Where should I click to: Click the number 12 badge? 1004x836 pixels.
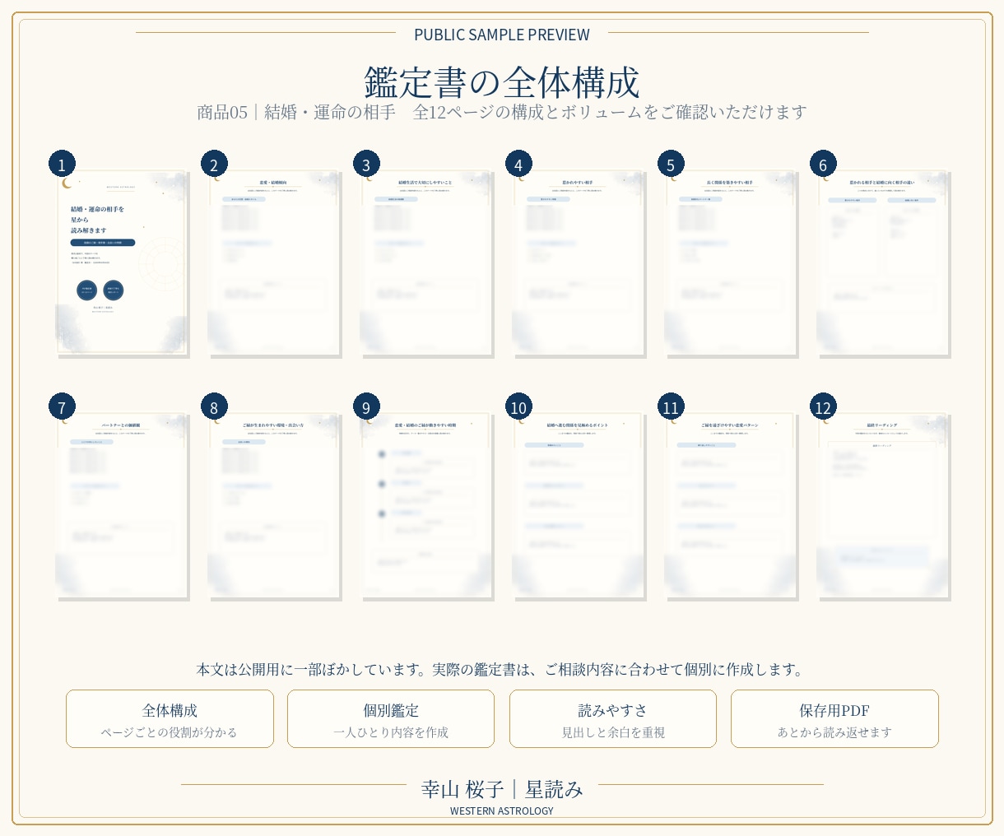[823, 406]
